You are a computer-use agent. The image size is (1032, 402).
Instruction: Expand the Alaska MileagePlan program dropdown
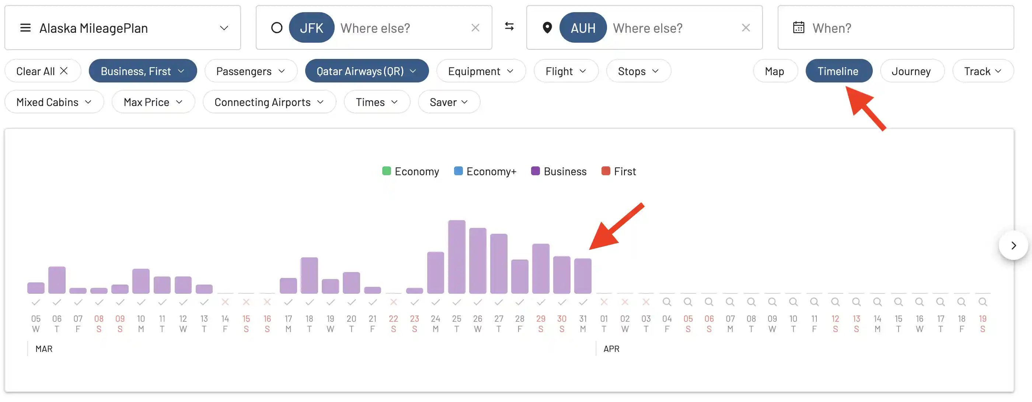[x=123, y=28]
